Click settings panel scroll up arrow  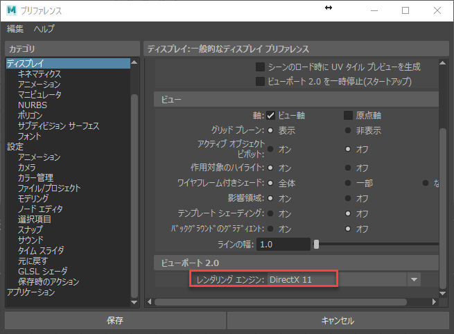[442, 63]
